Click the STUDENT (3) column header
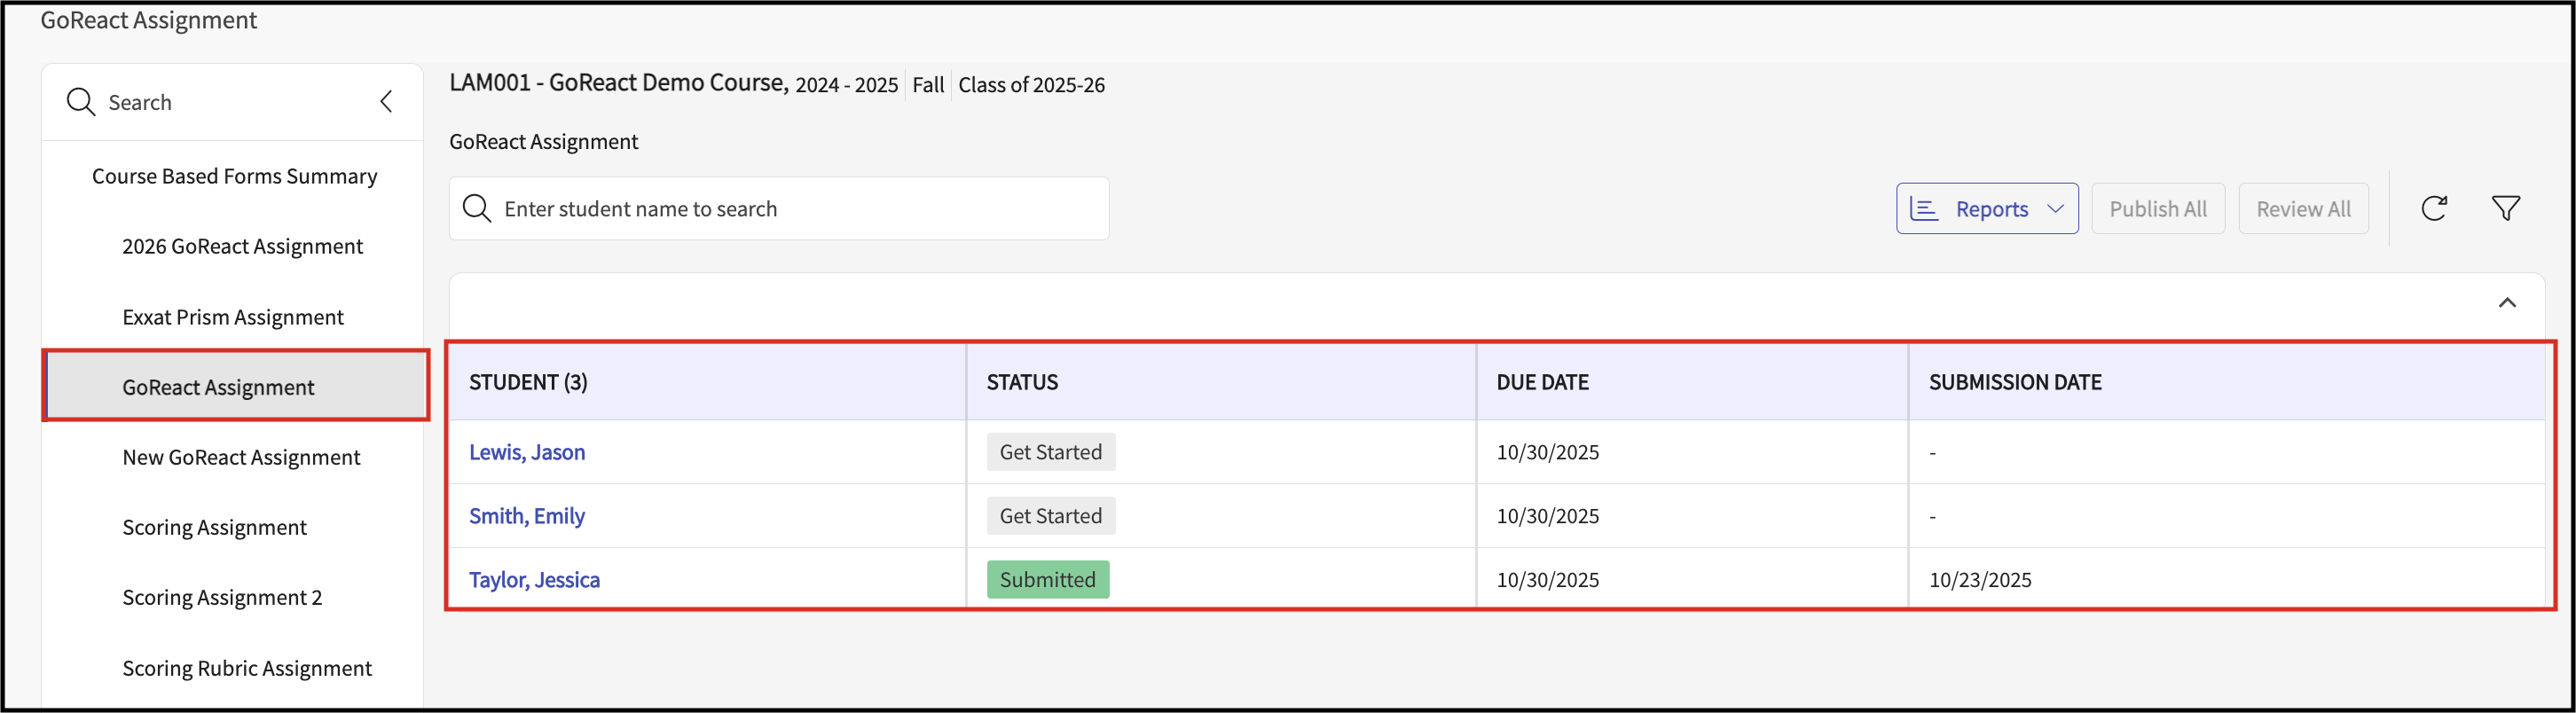The height and width of the screenshot is (713, 2576). 528,382
